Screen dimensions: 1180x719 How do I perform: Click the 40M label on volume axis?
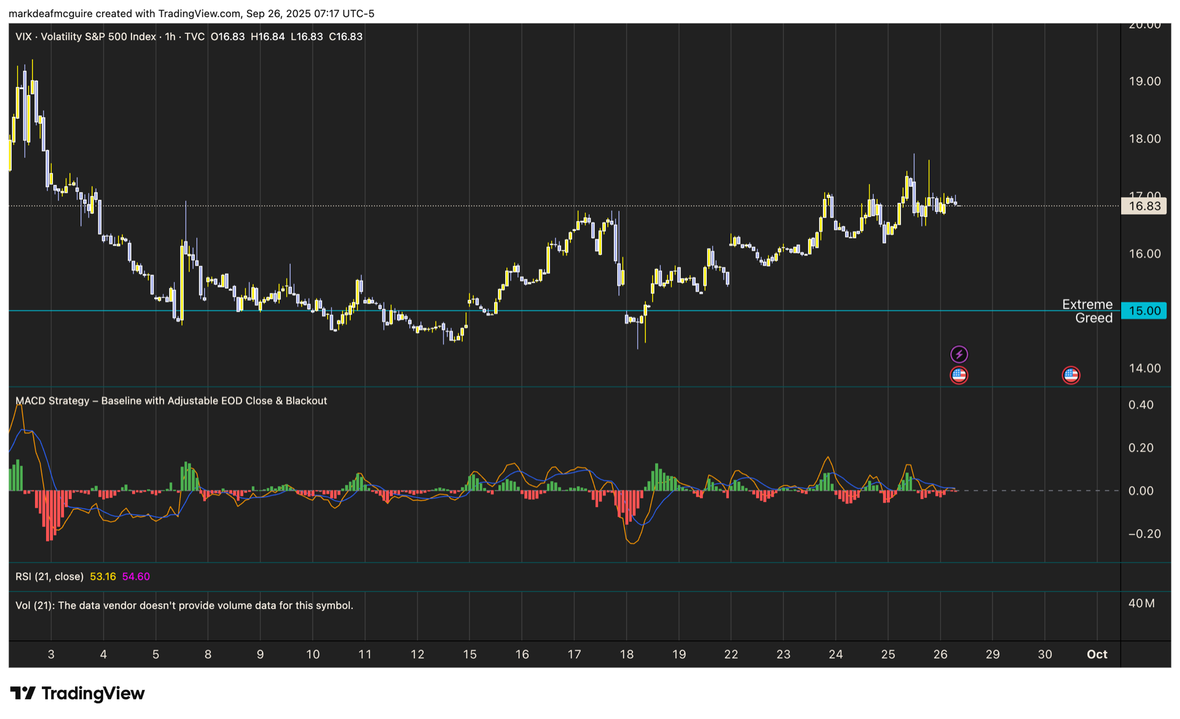(x=1141, y=603)
